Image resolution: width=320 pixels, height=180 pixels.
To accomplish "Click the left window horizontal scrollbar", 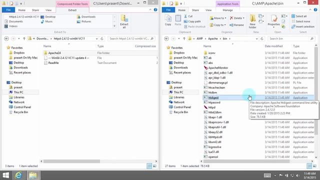I will 71,161.
